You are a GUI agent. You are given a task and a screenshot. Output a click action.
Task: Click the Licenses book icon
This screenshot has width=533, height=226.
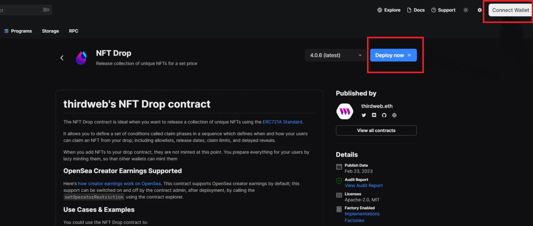(x=339, y=195)
